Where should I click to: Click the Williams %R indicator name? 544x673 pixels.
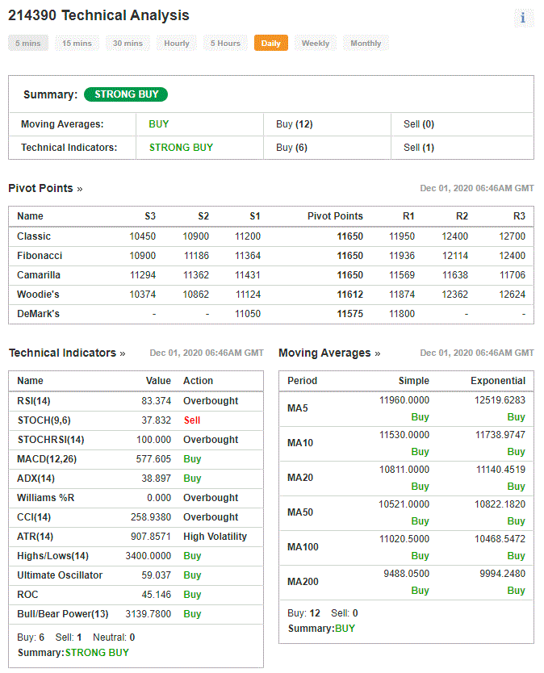[x=45, y=498]
